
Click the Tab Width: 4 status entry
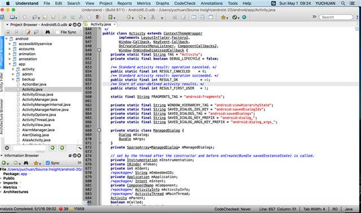(x=314, y=209)
